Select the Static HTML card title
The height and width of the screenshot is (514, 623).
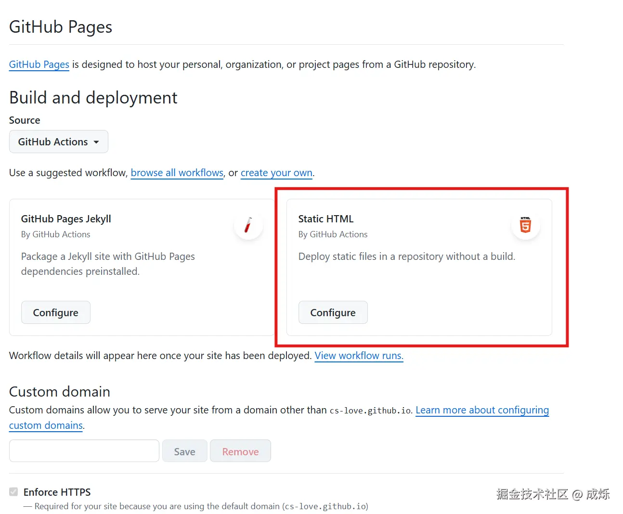click(326, 219)
